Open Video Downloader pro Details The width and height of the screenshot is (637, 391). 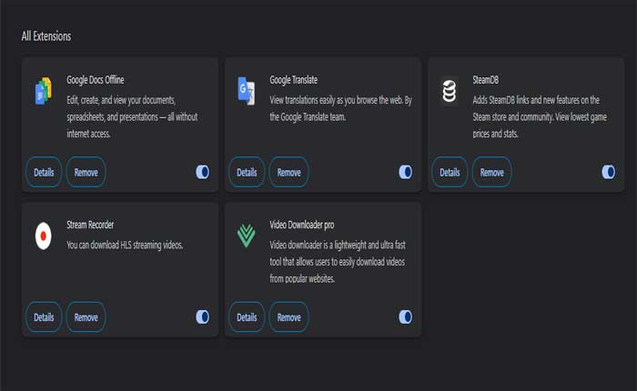pos(247,317)
